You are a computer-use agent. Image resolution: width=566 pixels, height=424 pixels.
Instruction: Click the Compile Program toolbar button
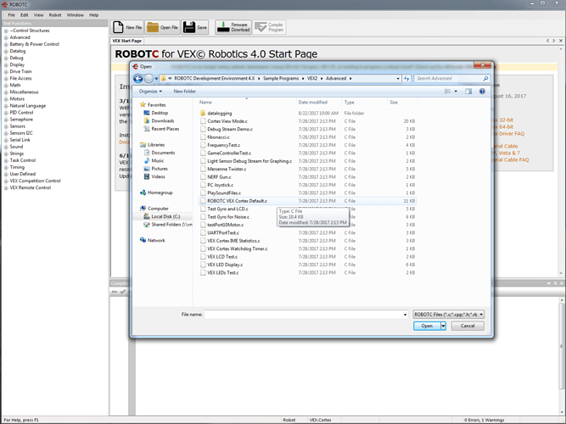[269, 27]
